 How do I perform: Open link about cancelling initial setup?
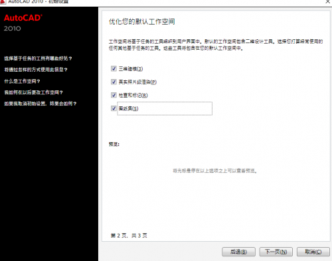[x=41, y=104]
